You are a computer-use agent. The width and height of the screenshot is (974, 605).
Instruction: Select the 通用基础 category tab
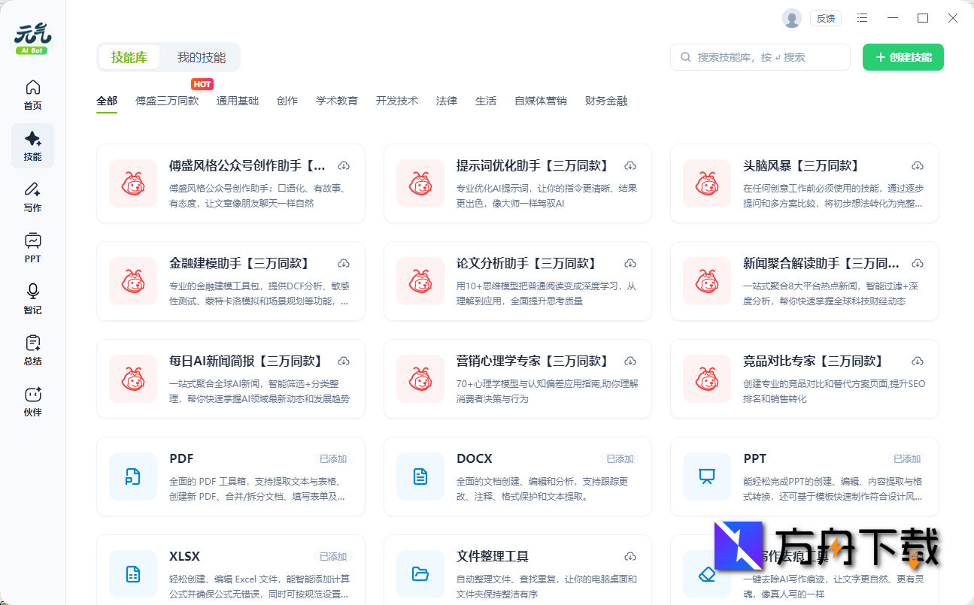[x=237, y=100]
